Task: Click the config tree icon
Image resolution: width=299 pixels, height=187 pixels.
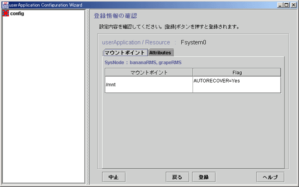Action: point(5,13)
